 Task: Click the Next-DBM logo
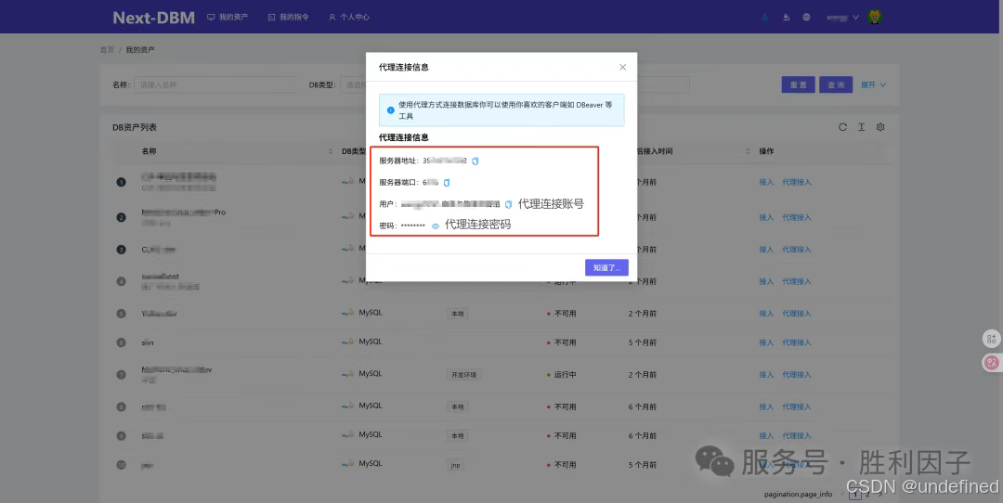154,18
